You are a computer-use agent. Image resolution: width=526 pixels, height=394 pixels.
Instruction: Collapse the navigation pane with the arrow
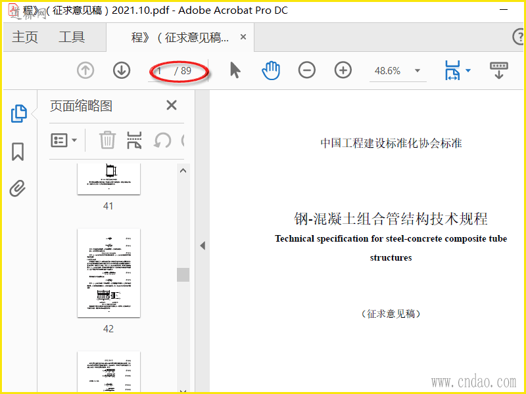tap(203, 246)
